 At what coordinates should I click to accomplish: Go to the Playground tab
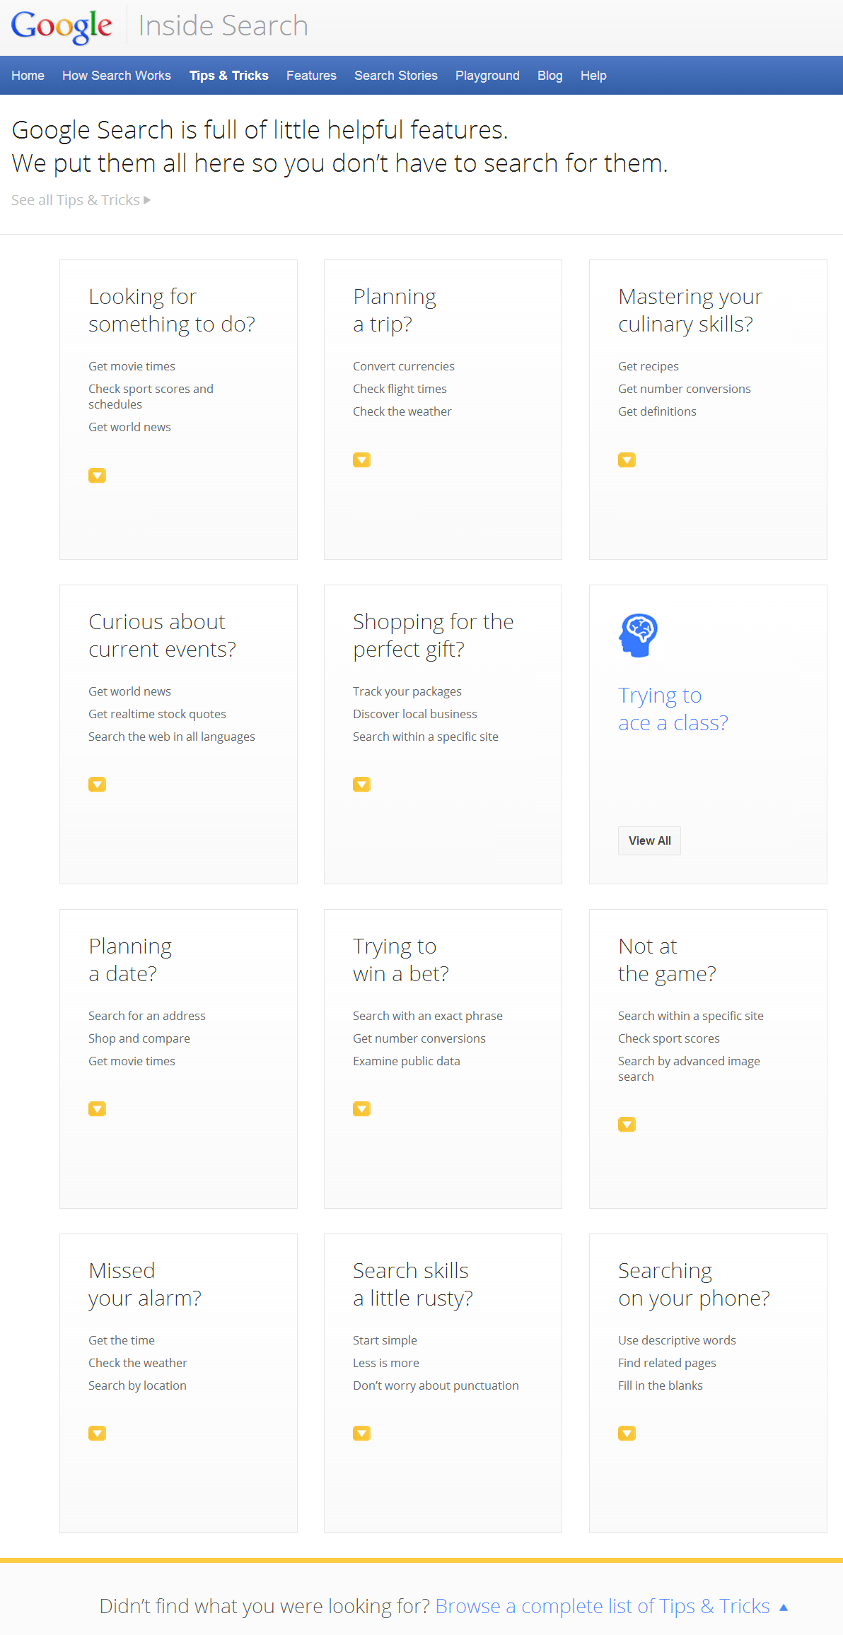pos(487,76)
